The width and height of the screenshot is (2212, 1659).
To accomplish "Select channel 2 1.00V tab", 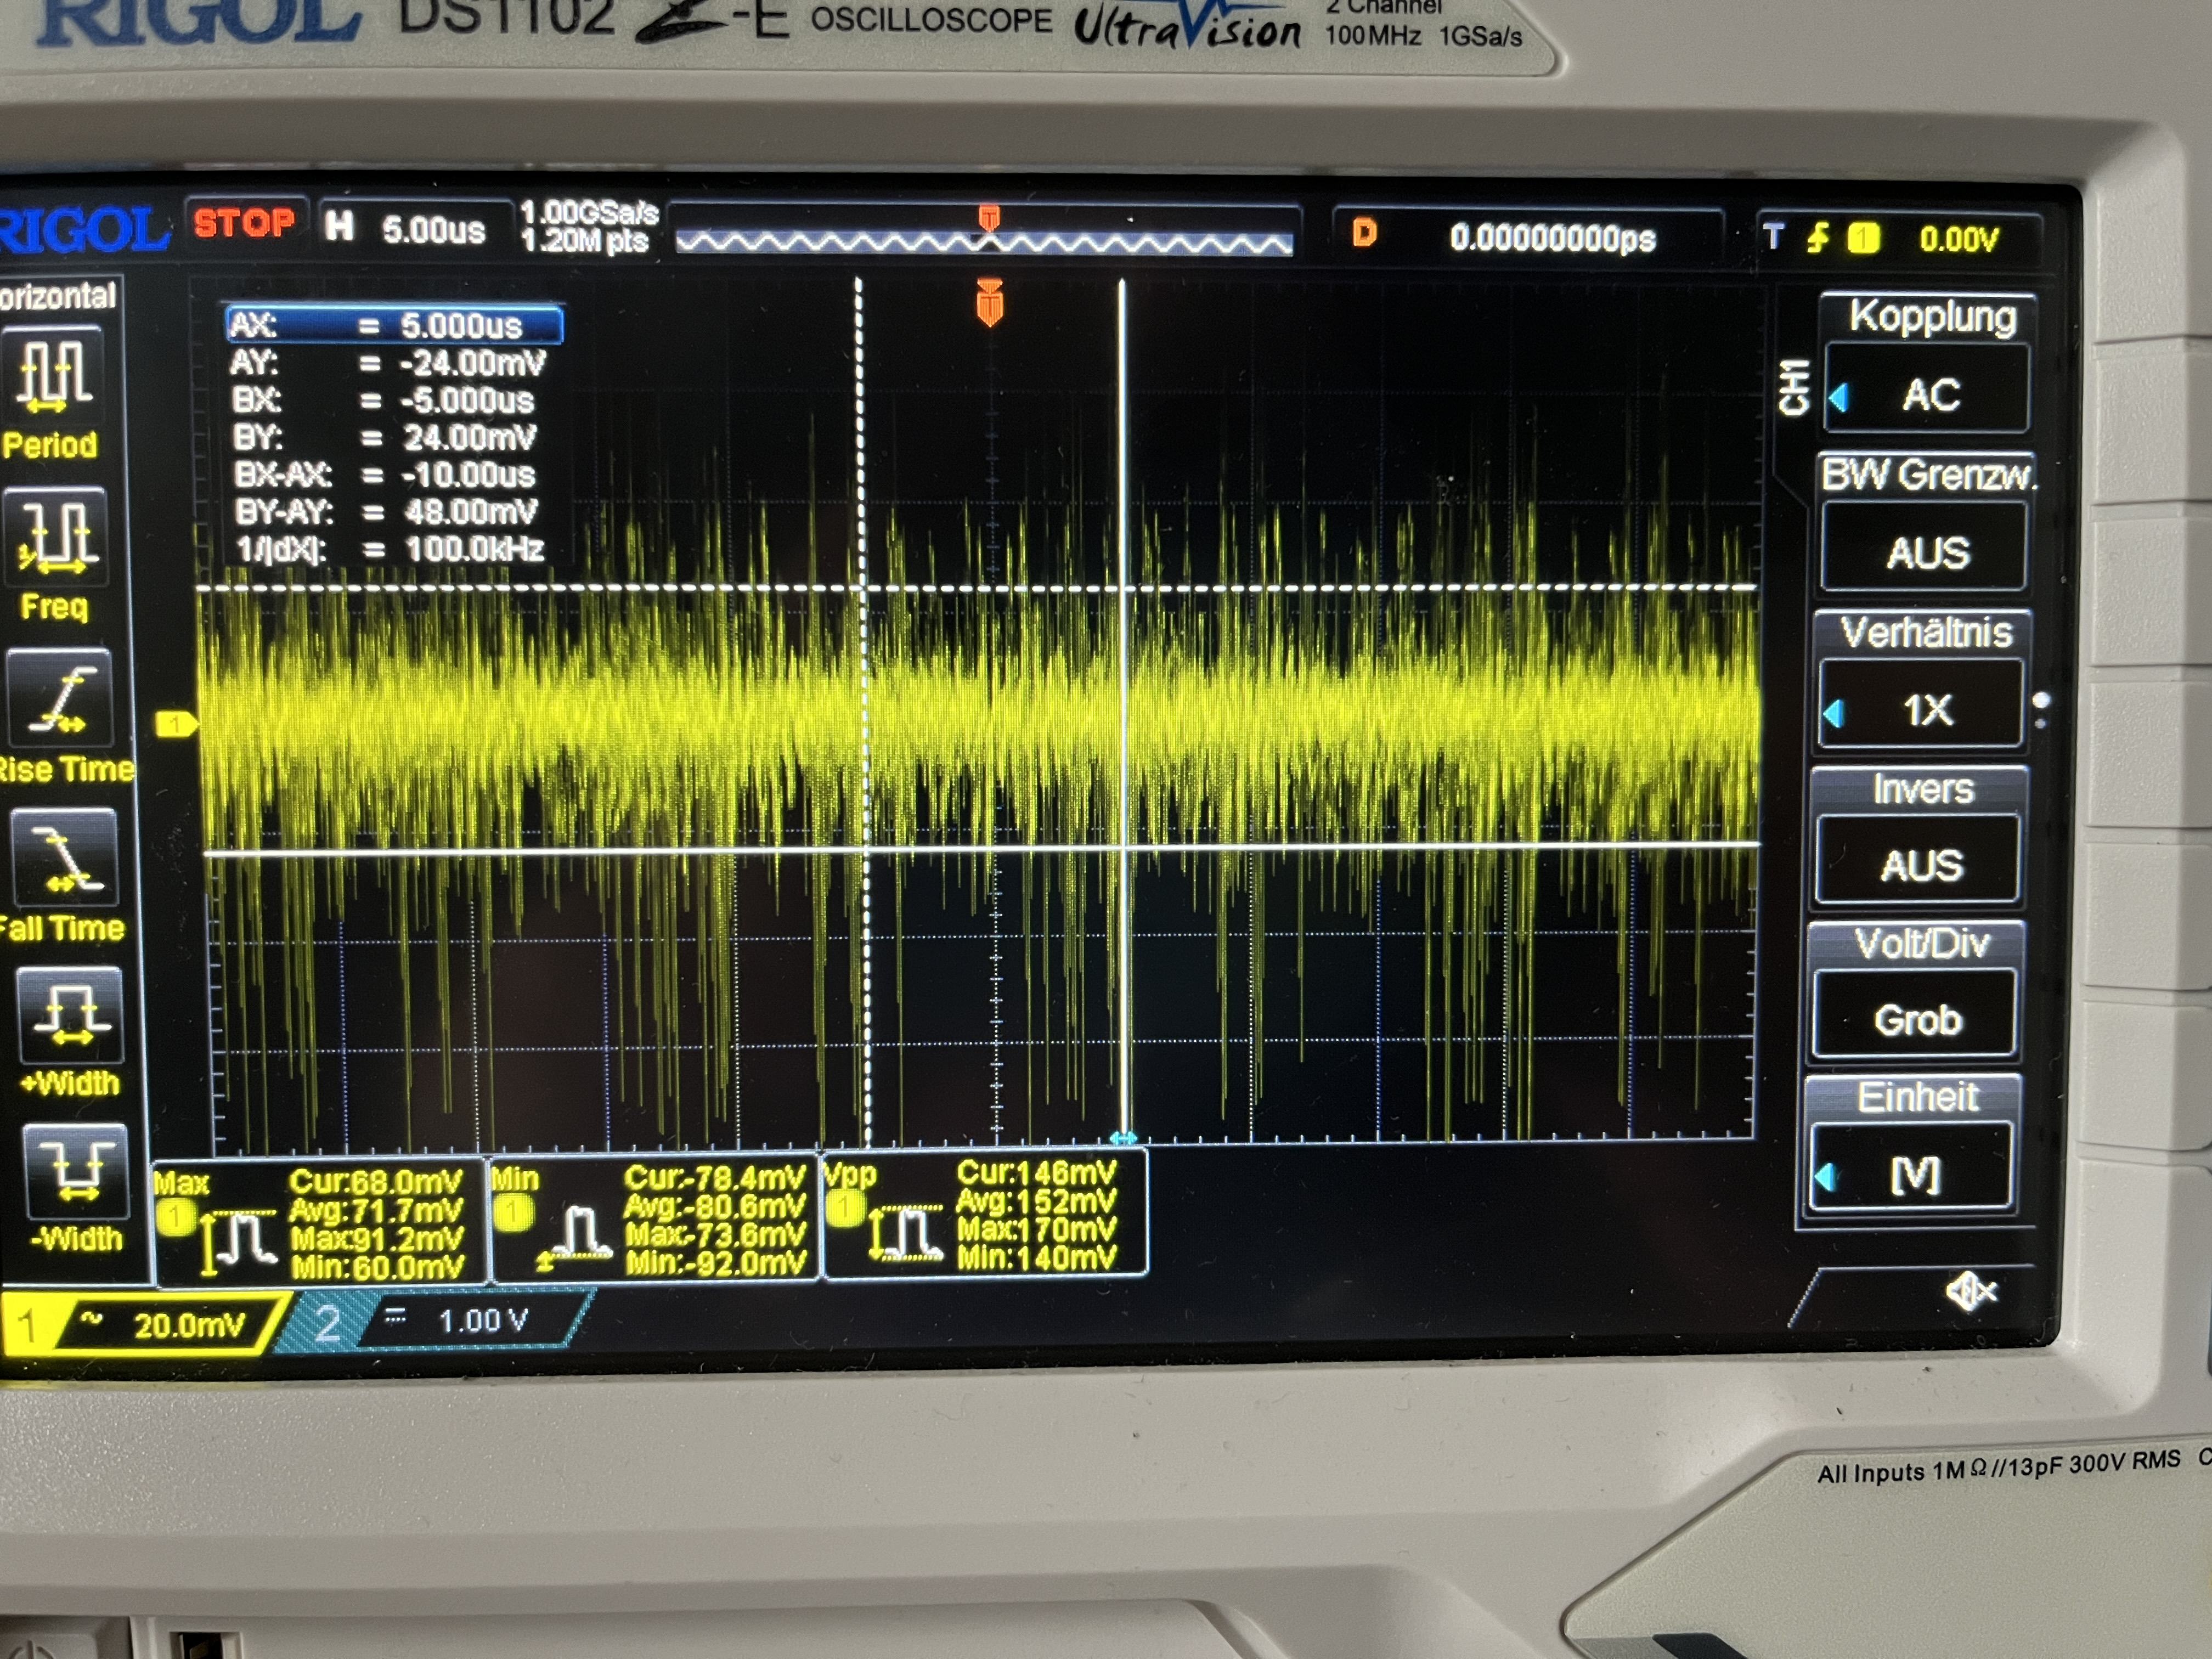I will [x=440, y=1321].
